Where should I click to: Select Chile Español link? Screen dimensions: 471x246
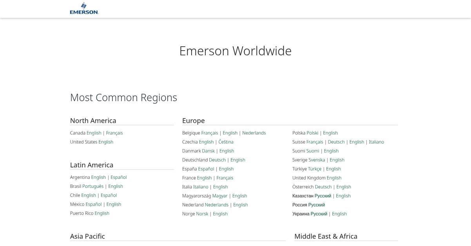point(109,195)
